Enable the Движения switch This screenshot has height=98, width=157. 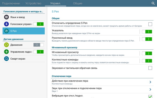click(38, 45)
